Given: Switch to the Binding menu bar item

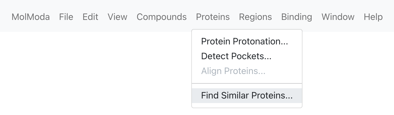Looking at the screenshot, I should (296, 17).
